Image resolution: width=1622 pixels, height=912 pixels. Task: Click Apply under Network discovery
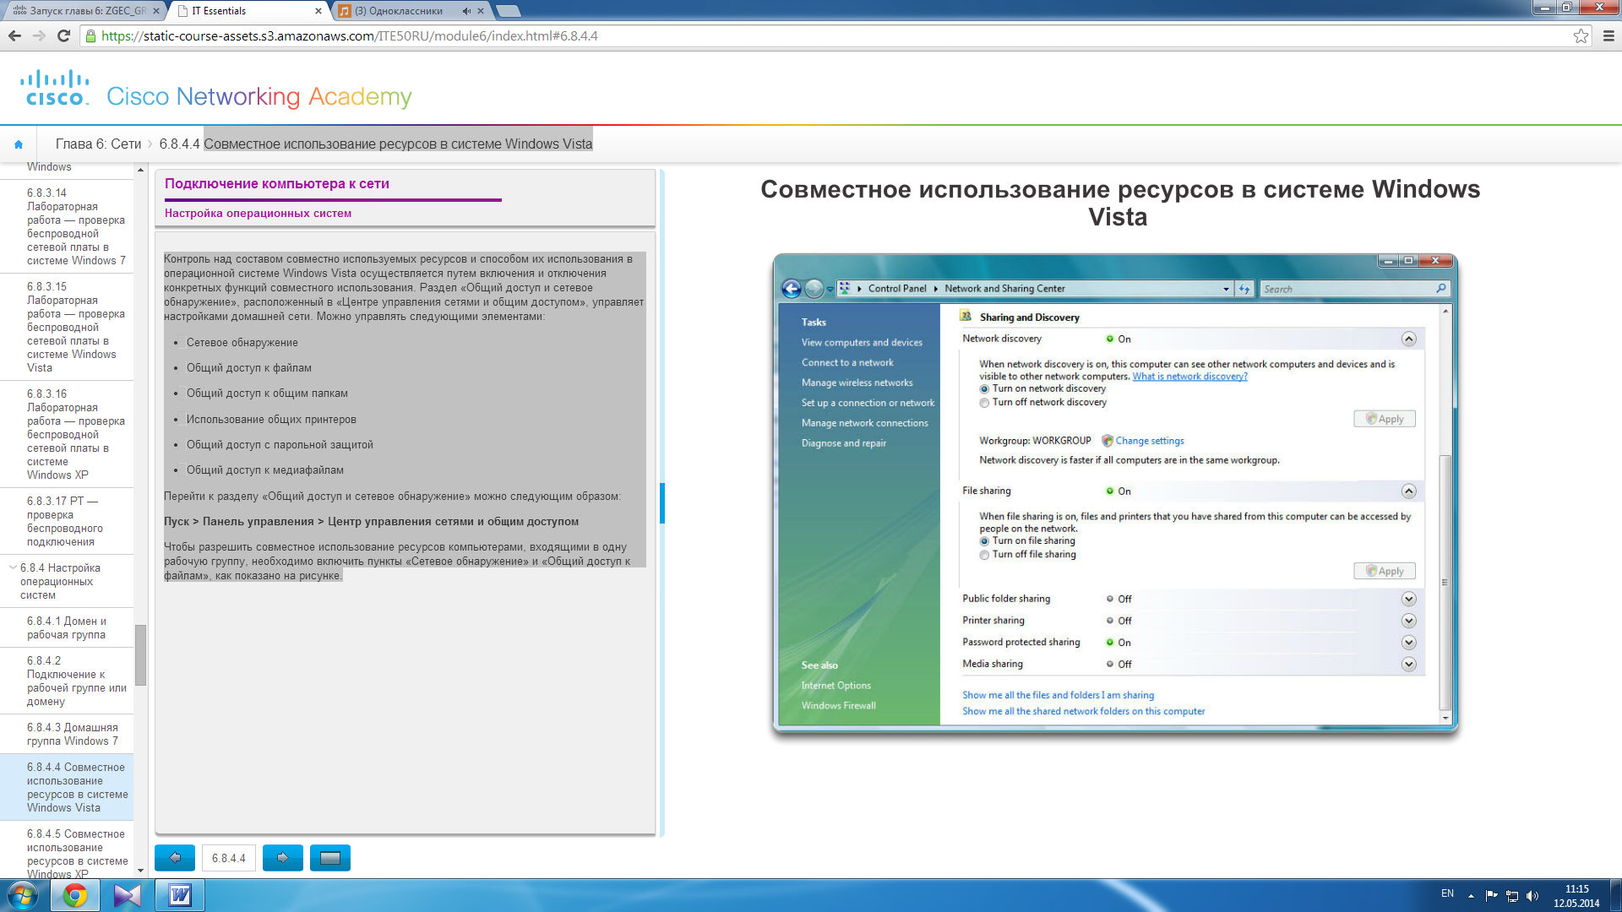pyautogui.click(x=1384, y=419)
